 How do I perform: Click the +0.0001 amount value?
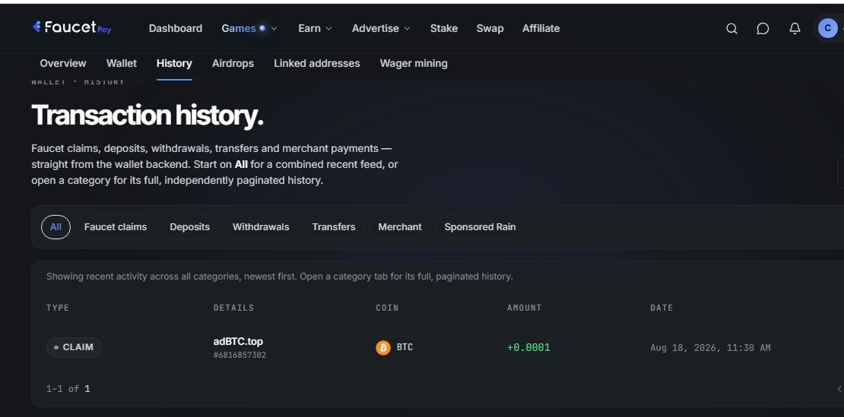click(528, 348)
